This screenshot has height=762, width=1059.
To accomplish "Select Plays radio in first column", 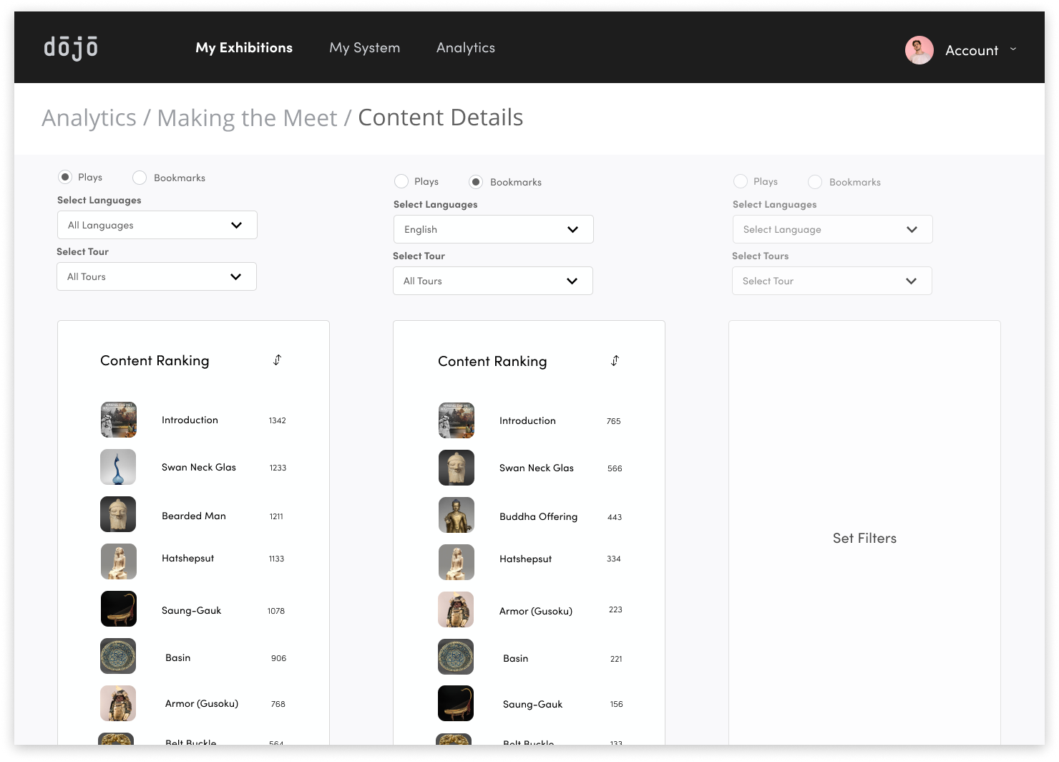I will 65,177.
